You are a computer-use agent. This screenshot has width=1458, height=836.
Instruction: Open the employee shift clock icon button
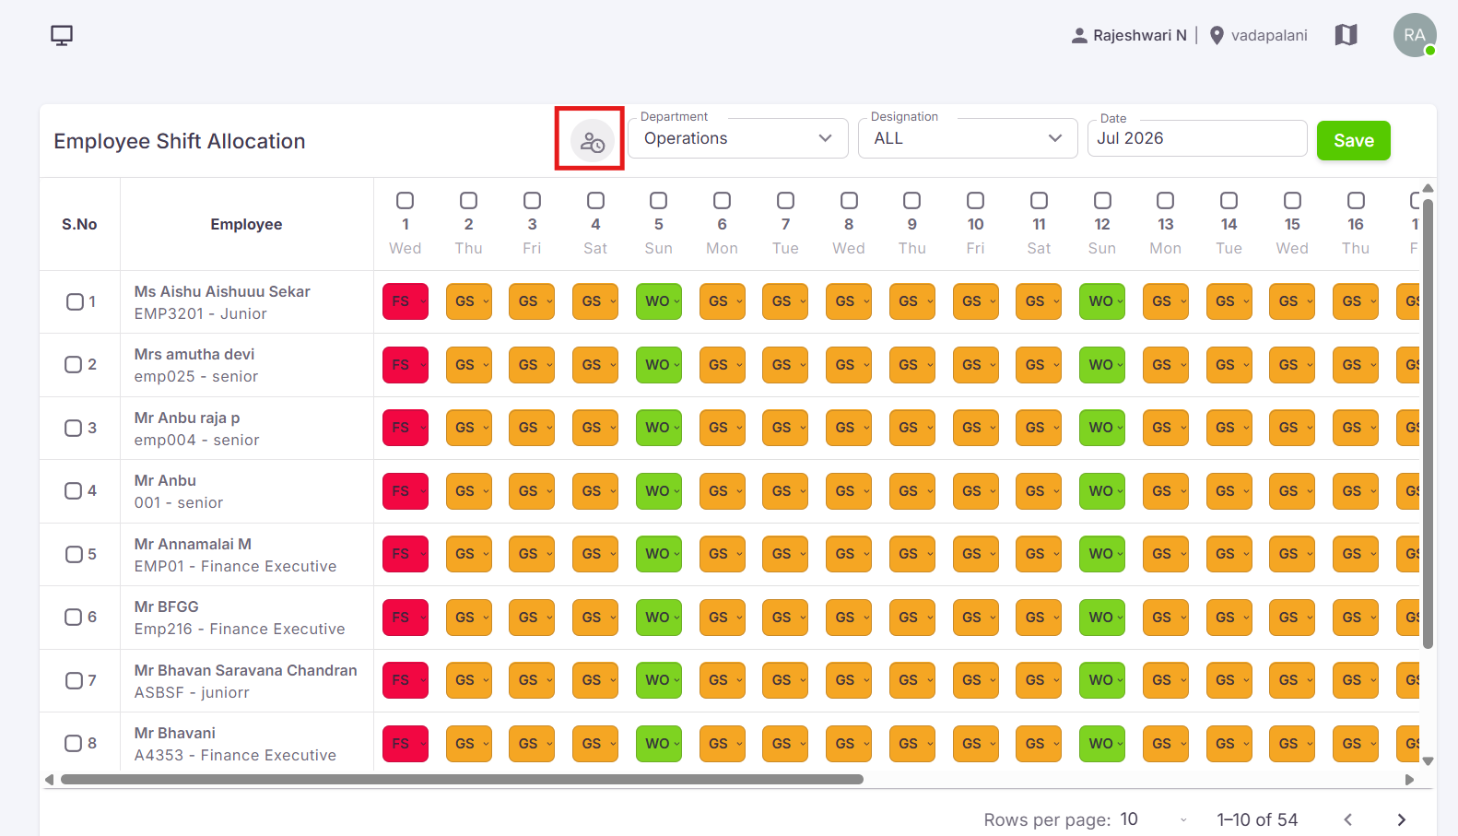click(x=592, y=141)
